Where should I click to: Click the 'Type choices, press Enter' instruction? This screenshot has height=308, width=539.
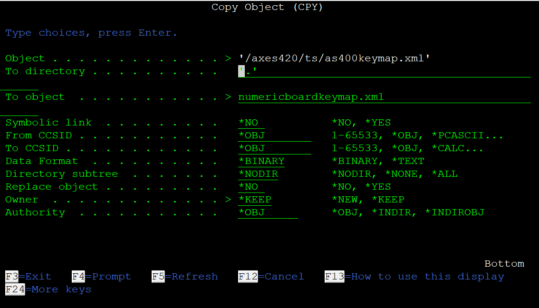pos(91,33)
